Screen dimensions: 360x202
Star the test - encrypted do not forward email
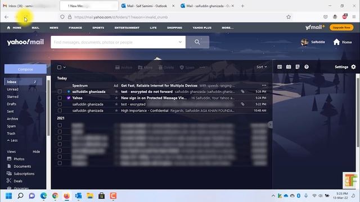[x=116, y=91]
